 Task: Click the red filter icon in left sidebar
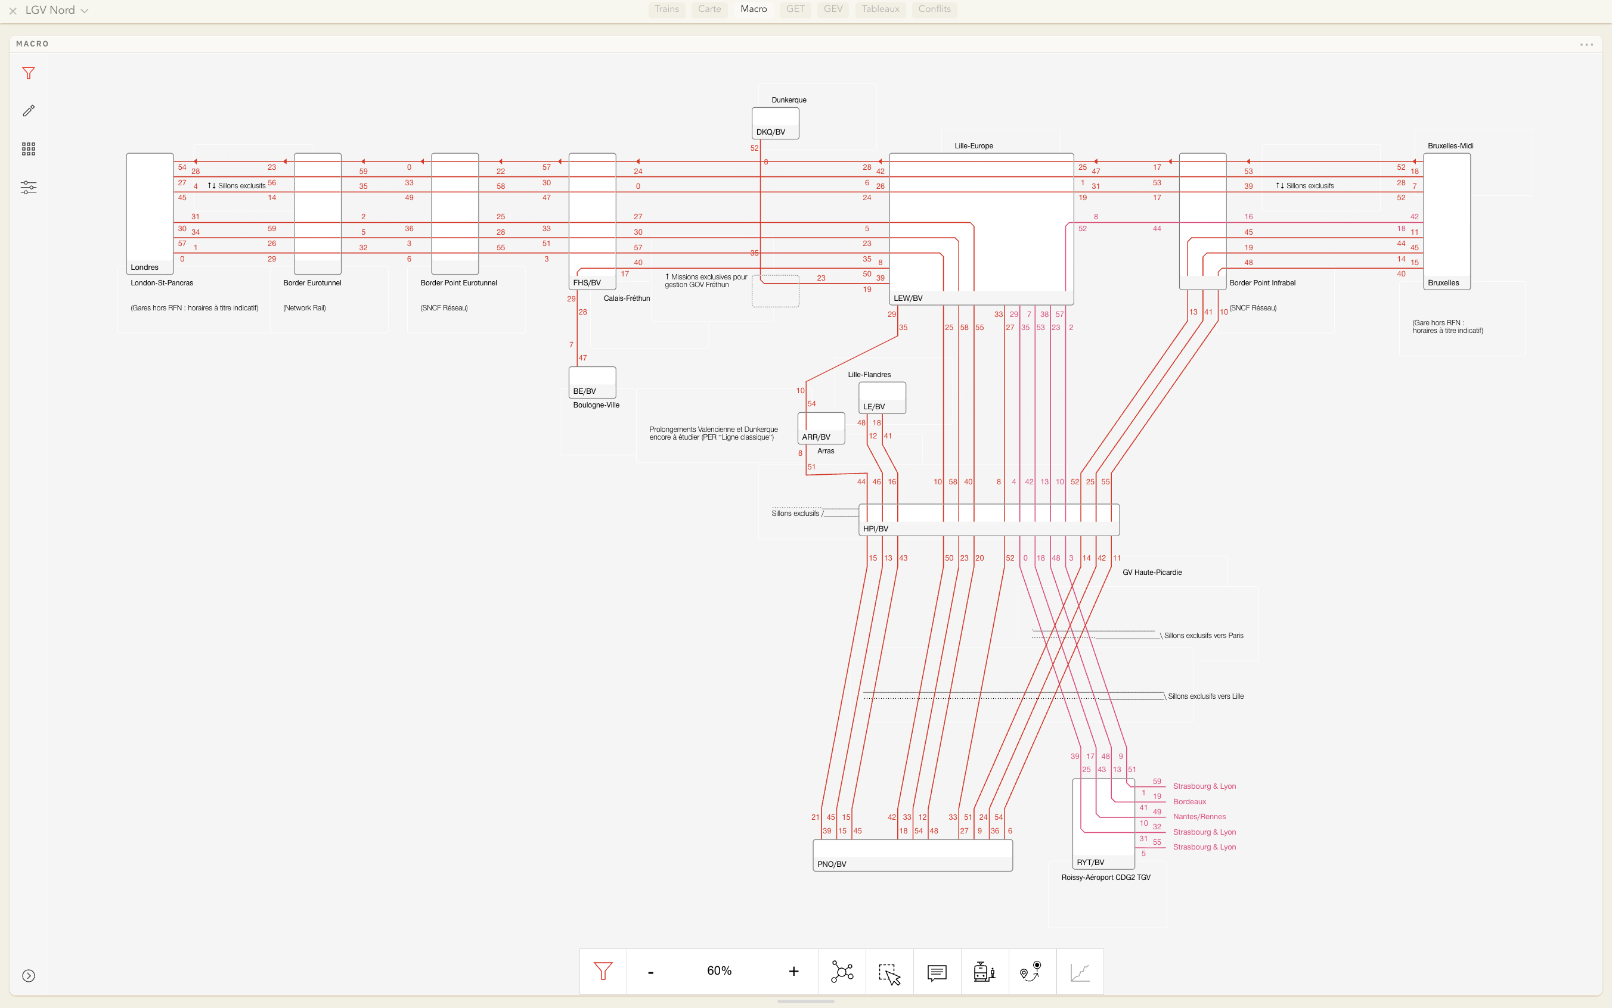point(28,73)
